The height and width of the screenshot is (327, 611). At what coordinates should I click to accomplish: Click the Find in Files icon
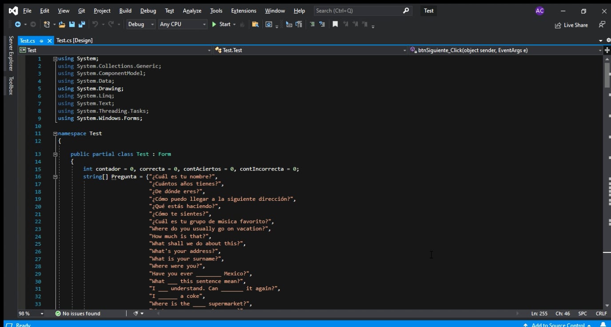[x=255, y=24]
